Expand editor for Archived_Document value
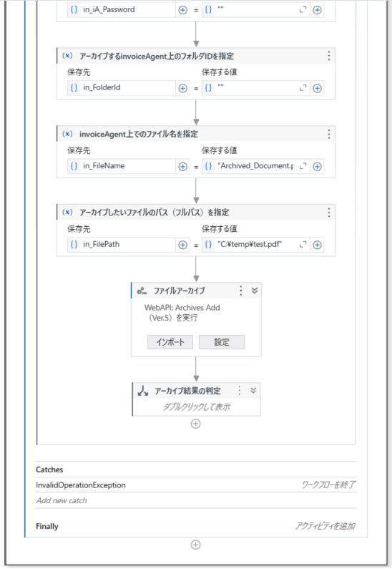Screen dimensions: 392x569 point(303,166)
